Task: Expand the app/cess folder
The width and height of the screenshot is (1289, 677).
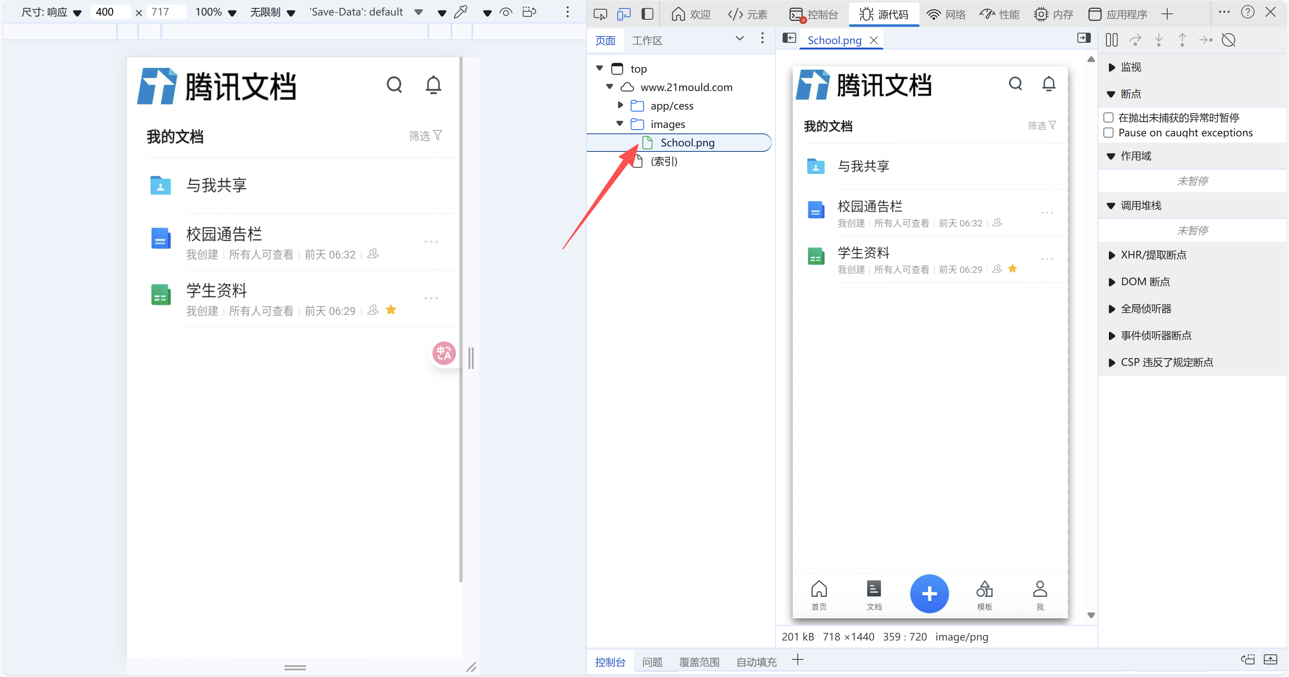Action: pos(620,106)
